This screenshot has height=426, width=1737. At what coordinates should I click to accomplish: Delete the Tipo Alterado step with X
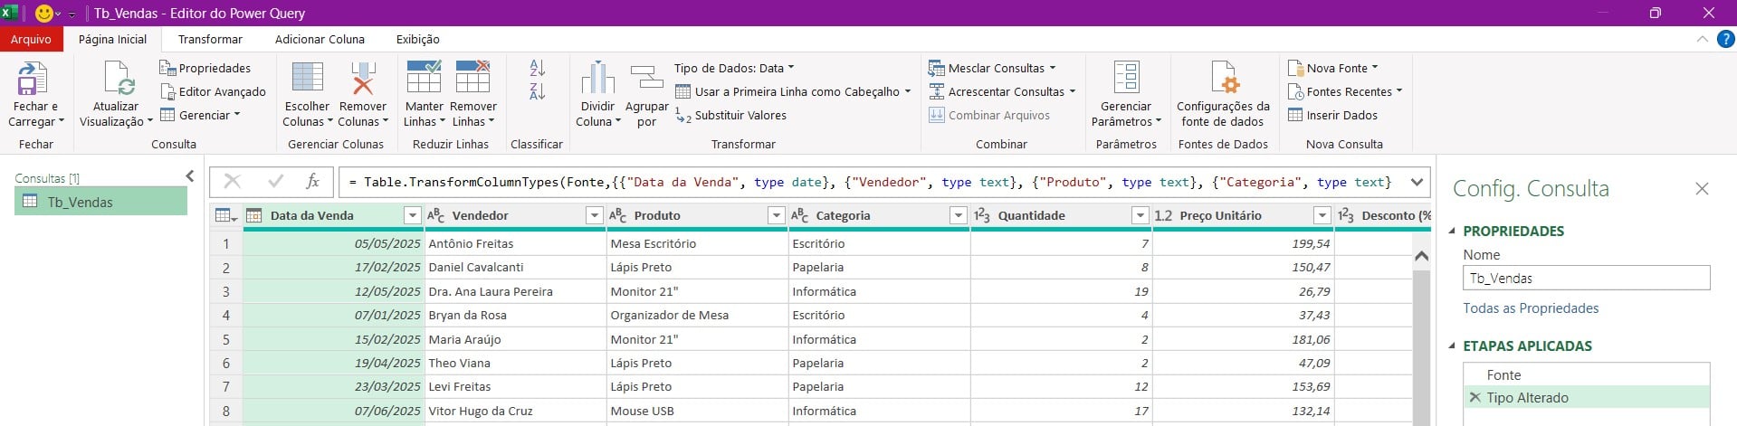click(1475, 397)
